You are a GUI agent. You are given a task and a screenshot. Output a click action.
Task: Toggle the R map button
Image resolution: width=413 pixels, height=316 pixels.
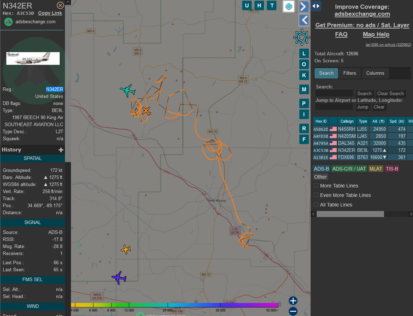[x=304, y=129]
